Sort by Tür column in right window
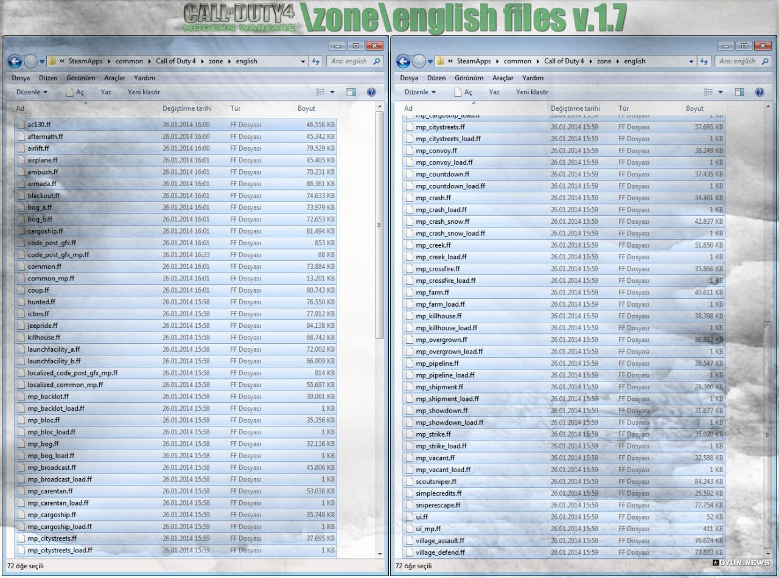 coord(649,108)
